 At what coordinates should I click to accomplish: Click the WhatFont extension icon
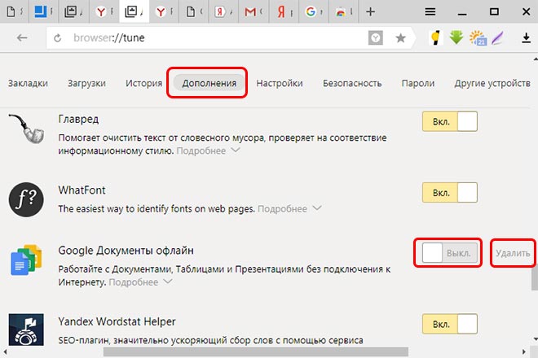[26, 199]
